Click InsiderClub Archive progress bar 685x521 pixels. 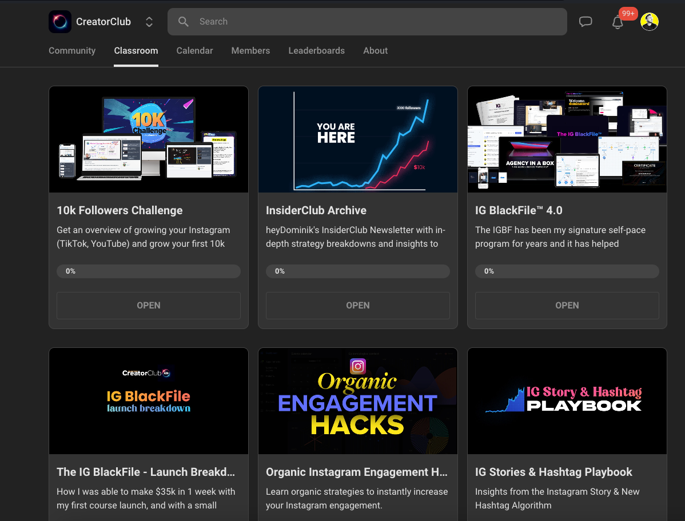(358, 271)
